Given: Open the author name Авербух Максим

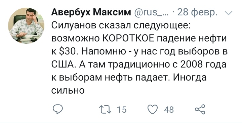Looking at the screenshot, I should [x=91, y=12].
